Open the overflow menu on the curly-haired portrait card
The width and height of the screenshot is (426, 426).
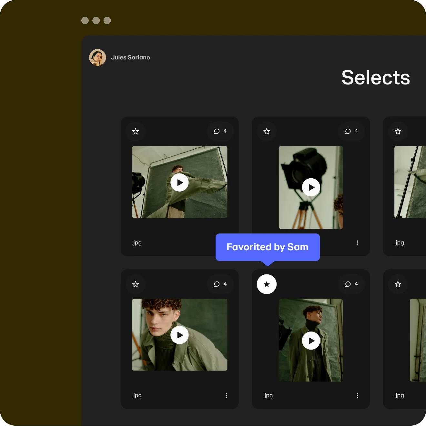click(226, 395)
